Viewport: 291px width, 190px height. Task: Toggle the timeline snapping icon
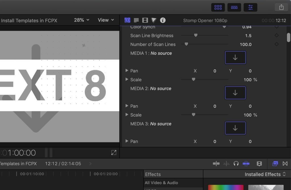point(246,164)
